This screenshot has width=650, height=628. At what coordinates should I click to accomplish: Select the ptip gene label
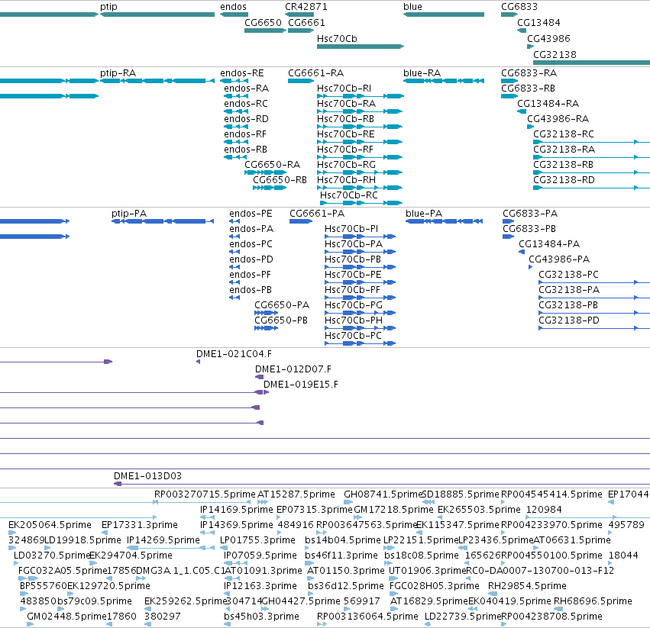coord(108,7)
